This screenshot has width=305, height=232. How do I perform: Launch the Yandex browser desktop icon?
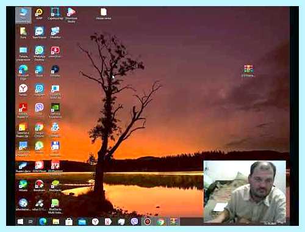(23, 90)
